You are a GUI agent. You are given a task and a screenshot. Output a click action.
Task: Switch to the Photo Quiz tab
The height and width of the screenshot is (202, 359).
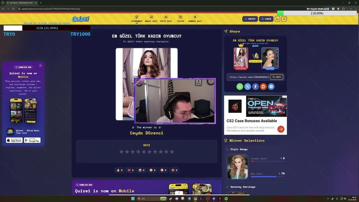coord(166,19)
